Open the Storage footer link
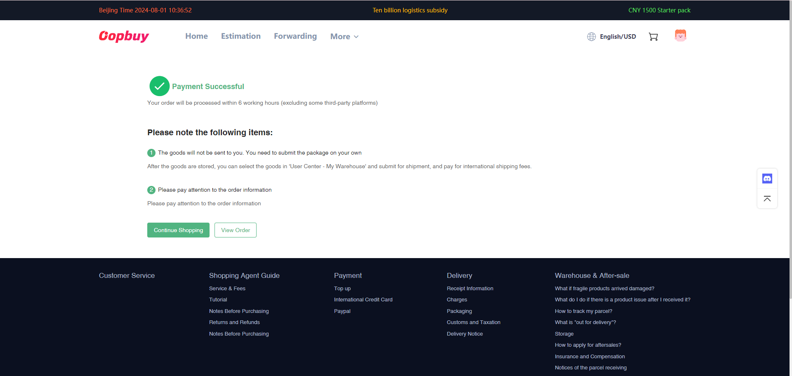 click(x=564, y=334)
